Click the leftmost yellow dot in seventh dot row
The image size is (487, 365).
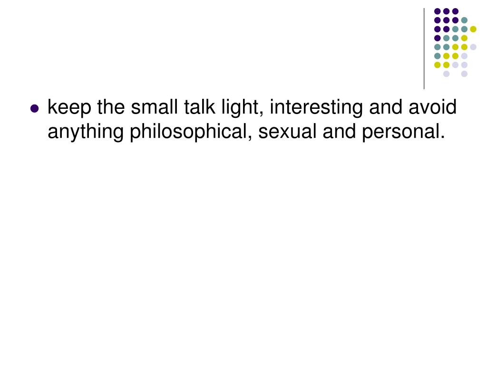pyautogui.click(x=438, y=65)
